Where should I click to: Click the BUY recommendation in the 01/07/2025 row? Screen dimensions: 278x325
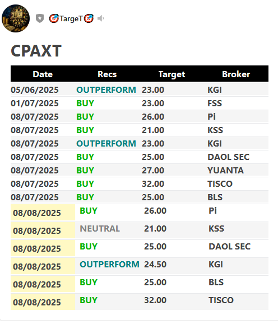point(85,103)
